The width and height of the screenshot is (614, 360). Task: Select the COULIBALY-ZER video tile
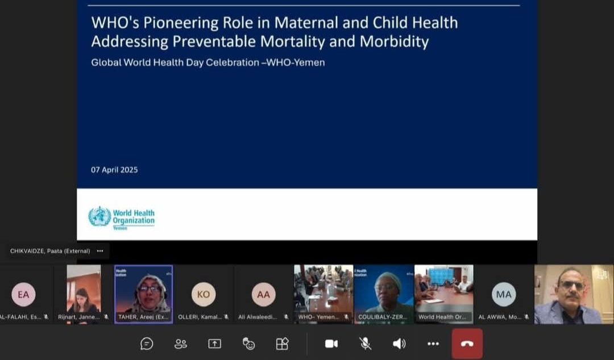click(x=384, y=294)
